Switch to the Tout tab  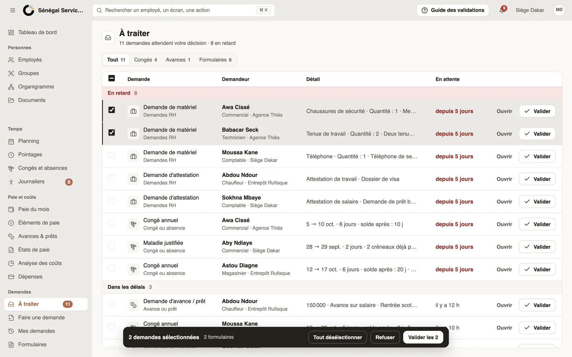[x=116, y=60]
